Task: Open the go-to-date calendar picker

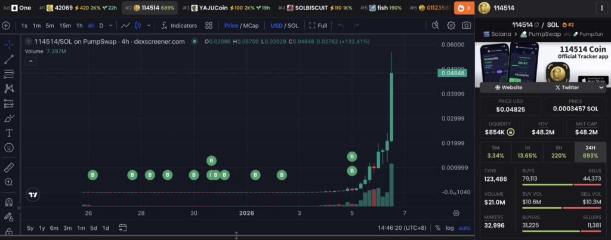Action: point(123,228)
